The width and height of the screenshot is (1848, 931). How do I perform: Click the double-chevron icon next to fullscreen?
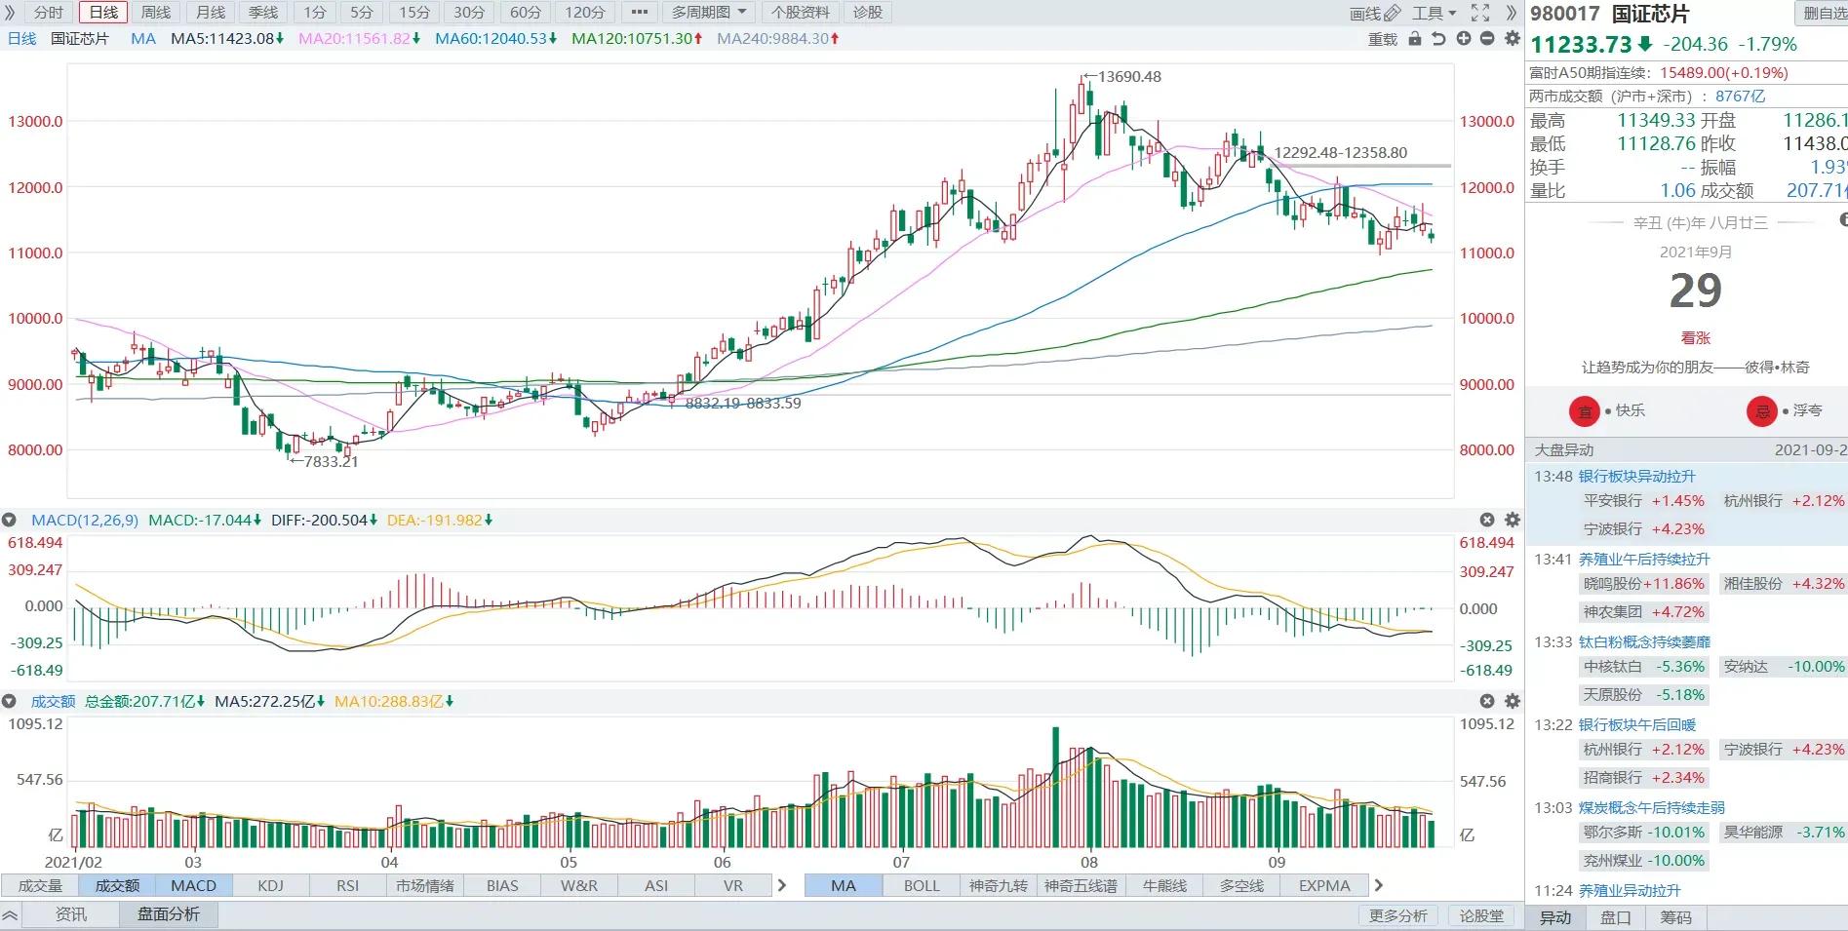click(x=1512, y=13)
